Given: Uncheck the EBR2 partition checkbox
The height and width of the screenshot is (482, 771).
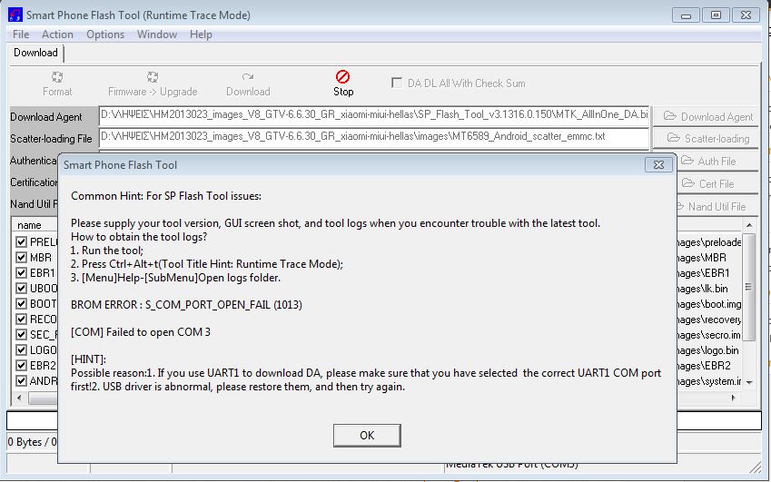Looking at the screenshot, I should [21, 366].
